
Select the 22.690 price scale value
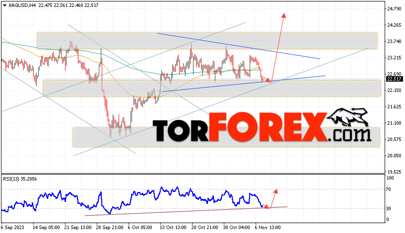coord(394,74)
